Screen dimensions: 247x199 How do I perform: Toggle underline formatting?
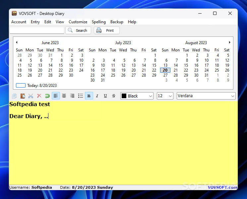(x=105, y=96)
